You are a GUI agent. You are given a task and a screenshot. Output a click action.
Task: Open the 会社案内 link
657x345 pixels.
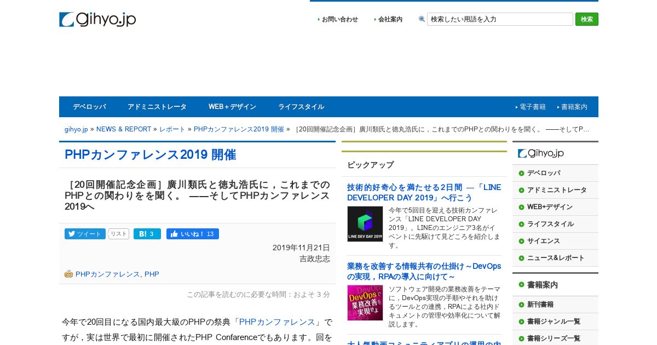[390, 19]
